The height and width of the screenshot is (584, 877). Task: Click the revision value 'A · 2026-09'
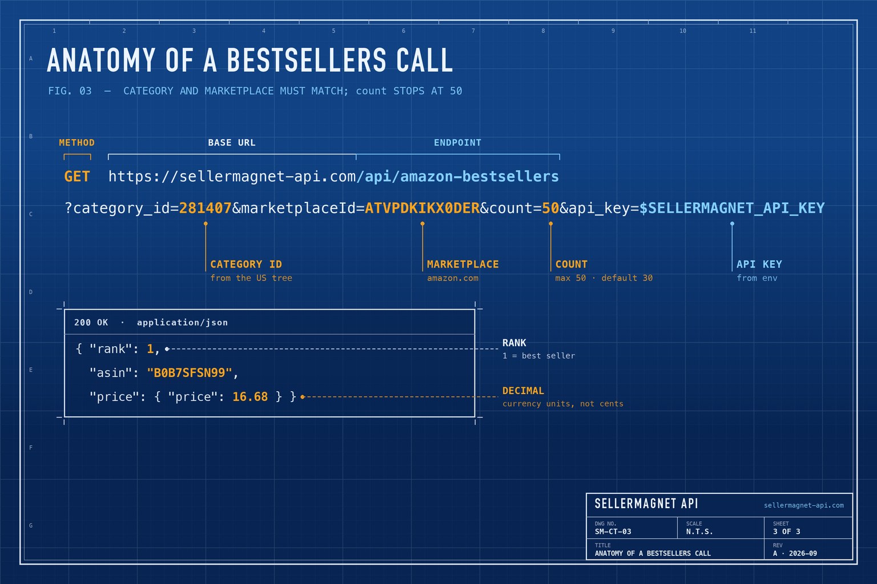[x=795, y=553]
